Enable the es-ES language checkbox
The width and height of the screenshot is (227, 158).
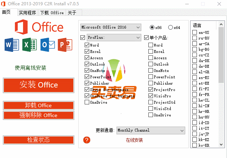pos(194,78)
